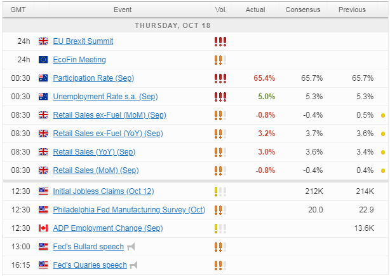Click the yellow dot beside Retail Sales ex-Fuel (YoY)
The width and height of the screenshot is (390, 276).
pyautogui.click(x=383, y=134)
